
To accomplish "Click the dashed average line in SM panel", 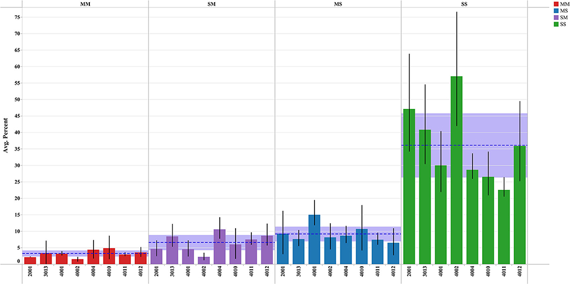I will 211,242.
